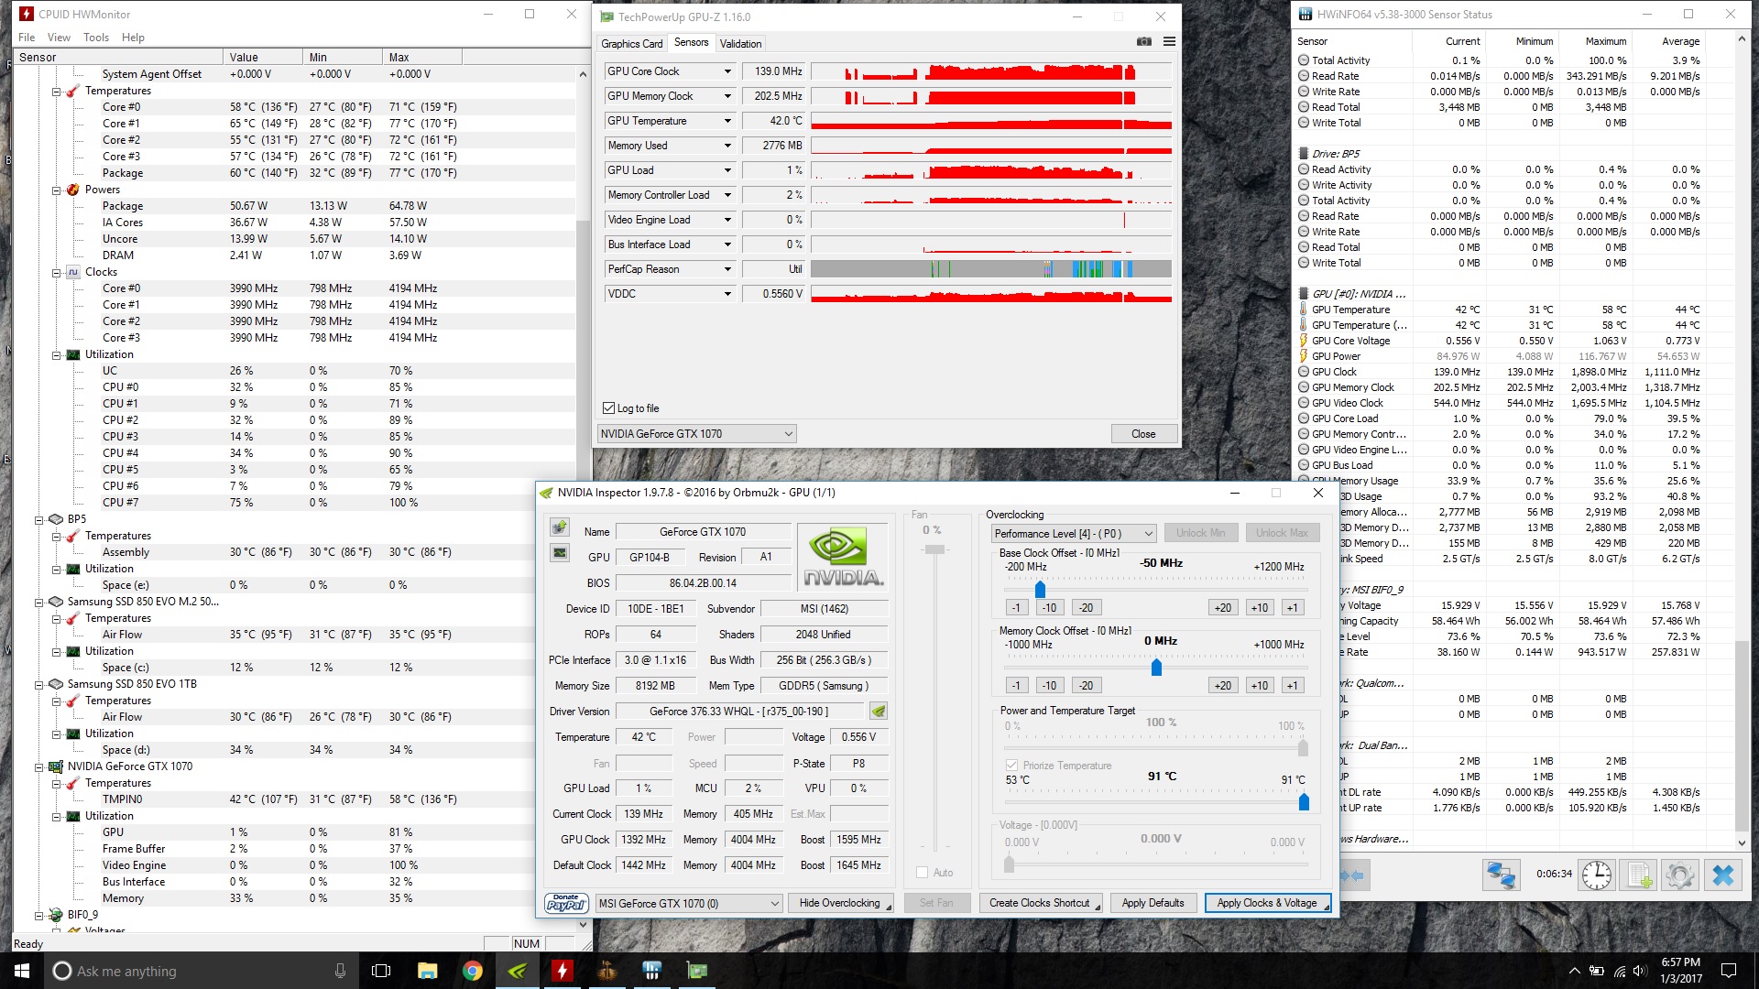Click the upload screenshot icon in NVIDIA Inspector
Viewport: 1759px width, 989px height.
coord(560,527)
